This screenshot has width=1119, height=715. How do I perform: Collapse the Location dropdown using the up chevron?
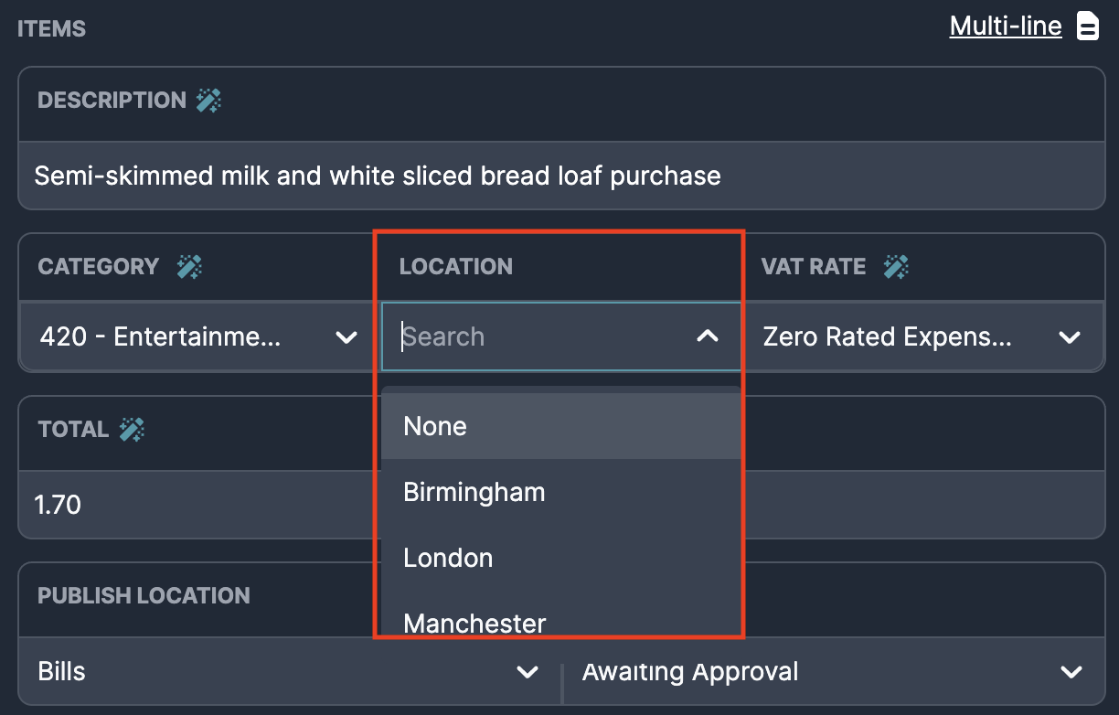point(708,336)
